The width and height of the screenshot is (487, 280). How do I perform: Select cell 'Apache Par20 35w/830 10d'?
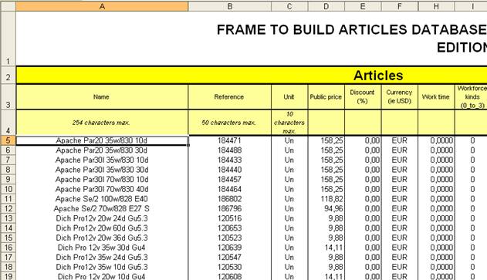tap(102, 140)
